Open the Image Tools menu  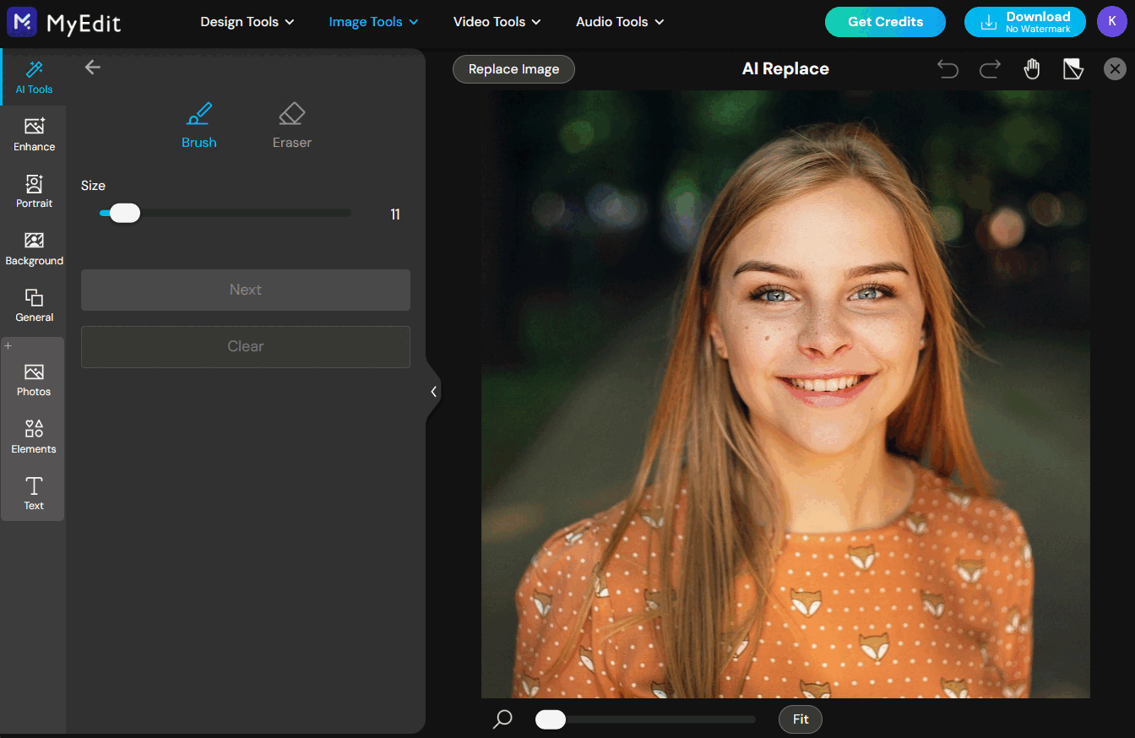[373, 22]
